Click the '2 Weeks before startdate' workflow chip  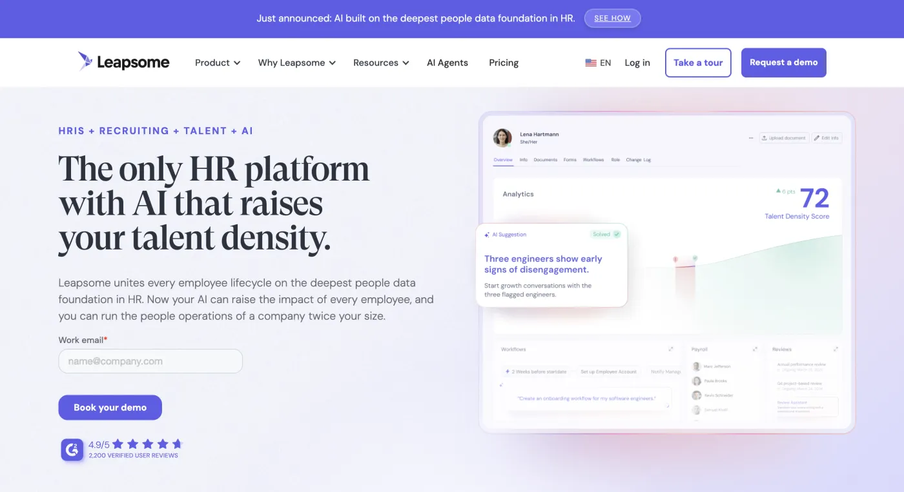(x=537, y=371)
